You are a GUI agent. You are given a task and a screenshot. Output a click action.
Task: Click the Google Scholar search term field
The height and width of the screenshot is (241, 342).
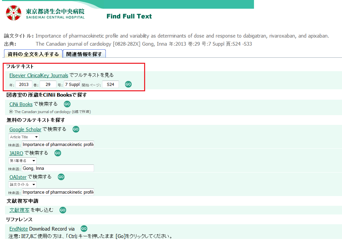pos(58,144)
